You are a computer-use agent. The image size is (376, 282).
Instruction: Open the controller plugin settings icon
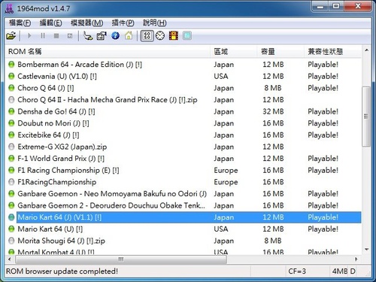pyautogui.click(x=88, y=36)
